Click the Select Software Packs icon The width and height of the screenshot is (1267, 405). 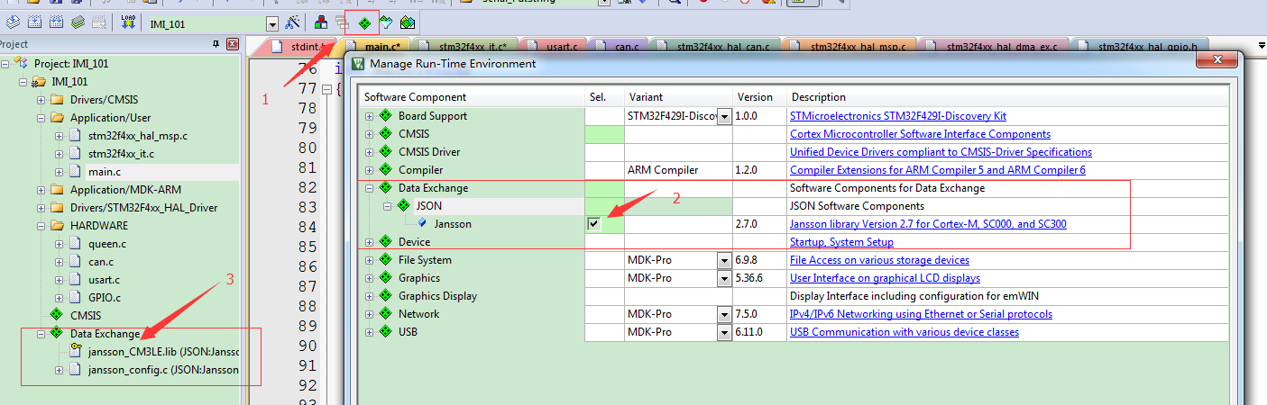tap(387, 22)
